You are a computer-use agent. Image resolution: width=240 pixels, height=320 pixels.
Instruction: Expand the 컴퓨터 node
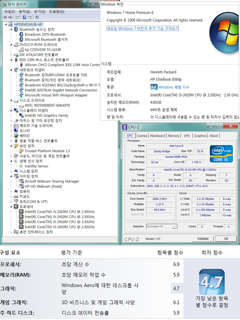12,191
